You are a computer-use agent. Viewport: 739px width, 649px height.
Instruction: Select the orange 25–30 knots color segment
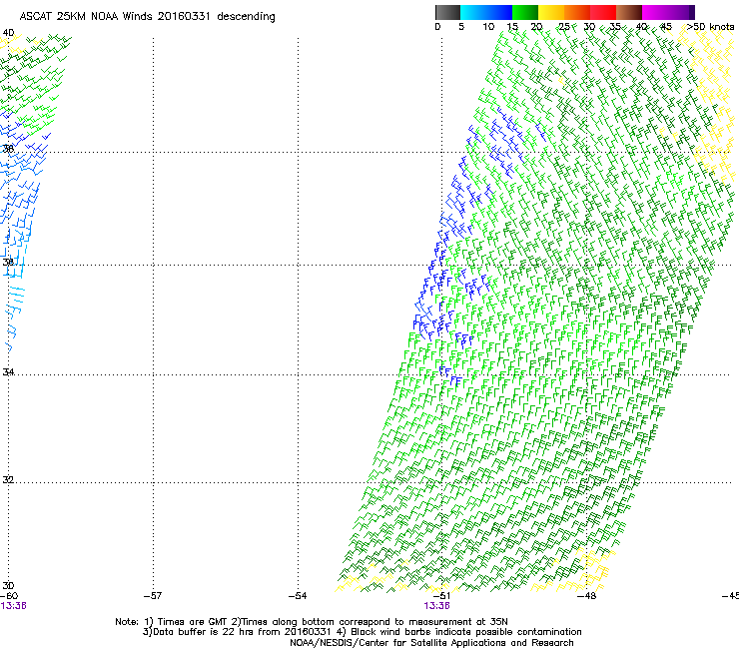coord(577,12)
